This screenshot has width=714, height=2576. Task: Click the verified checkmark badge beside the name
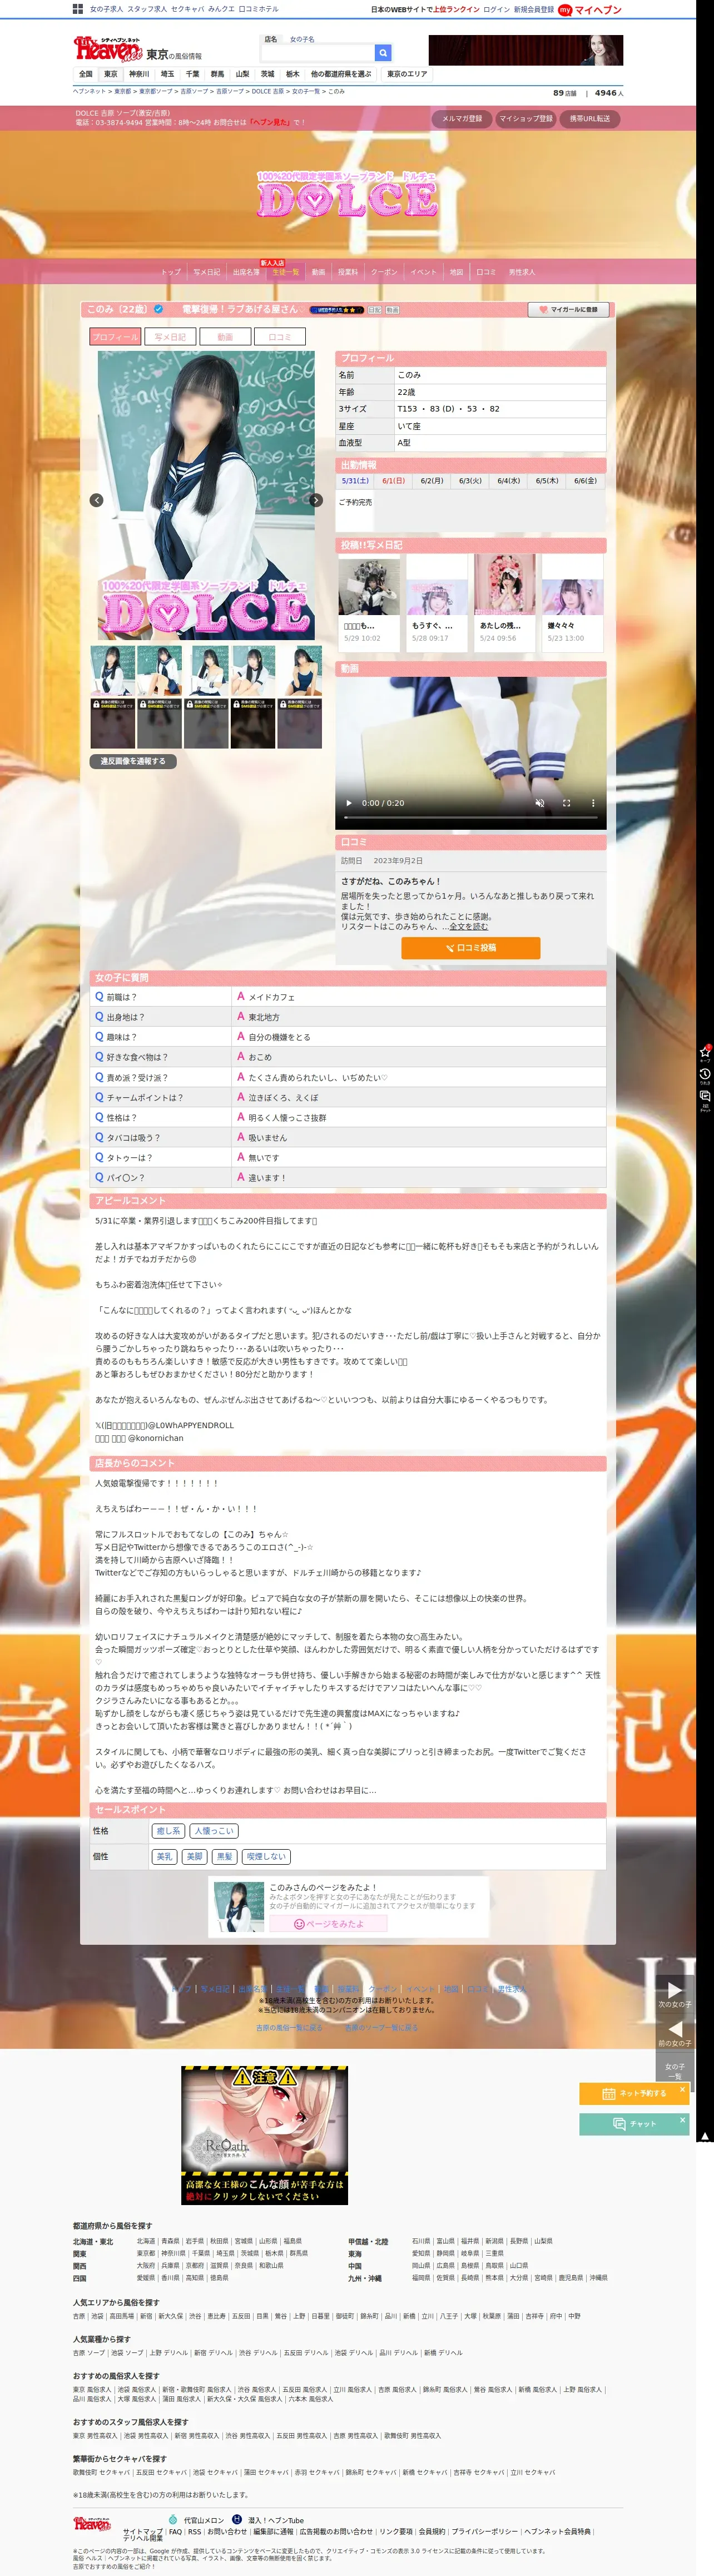[x=159, y=309]
